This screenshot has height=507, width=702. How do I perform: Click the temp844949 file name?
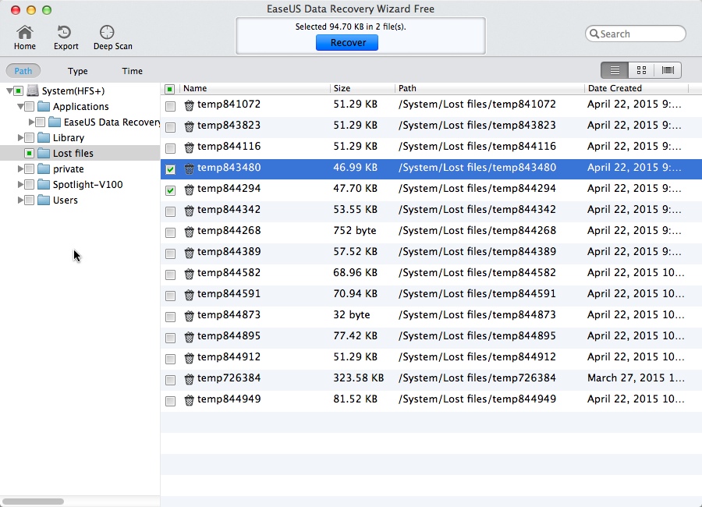tap(229, 399)
